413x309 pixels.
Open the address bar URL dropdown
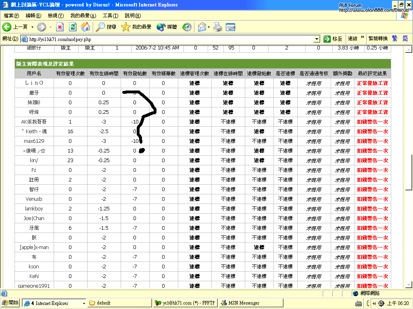tap(317, 39)
